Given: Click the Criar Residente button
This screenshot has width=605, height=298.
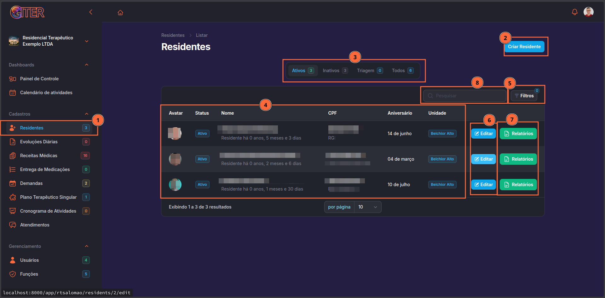Looking at the screenshot, I should [524, 47].
